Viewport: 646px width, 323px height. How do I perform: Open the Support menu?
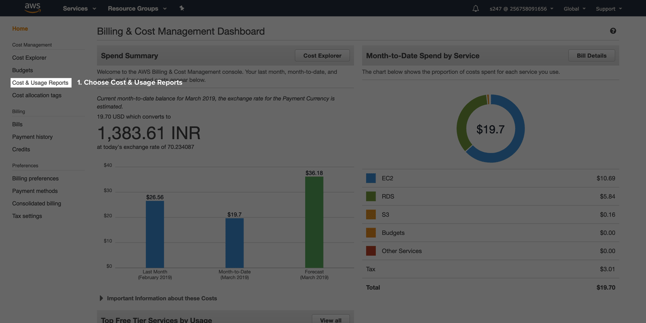point(608,8)
